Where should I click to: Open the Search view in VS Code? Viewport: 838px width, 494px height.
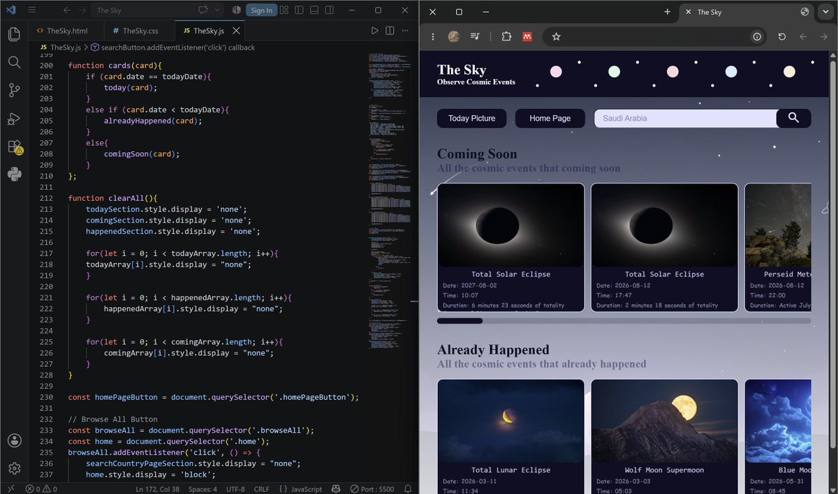[14, 62]
